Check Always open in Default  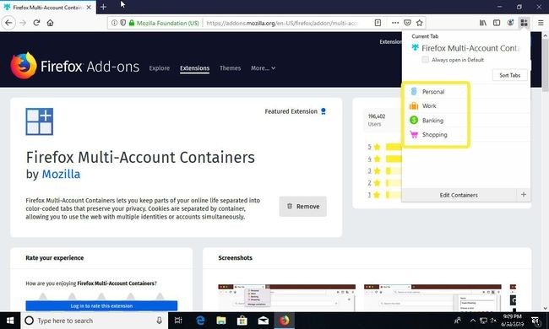pos(425,60)
